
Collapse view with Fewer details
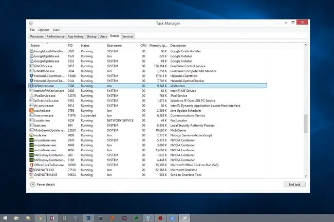coord(43,185)
